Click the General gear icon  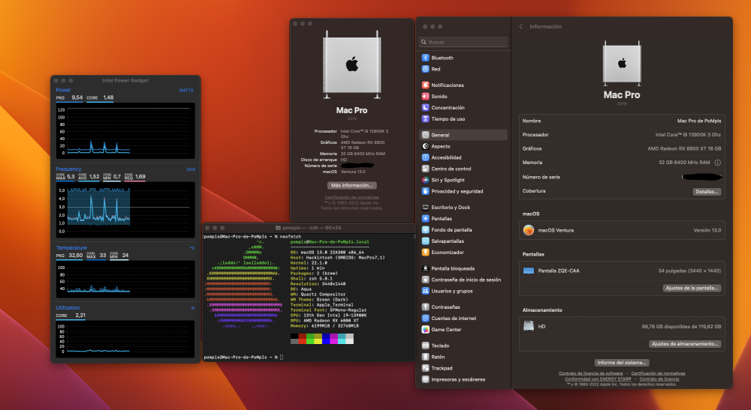point(425,135)
